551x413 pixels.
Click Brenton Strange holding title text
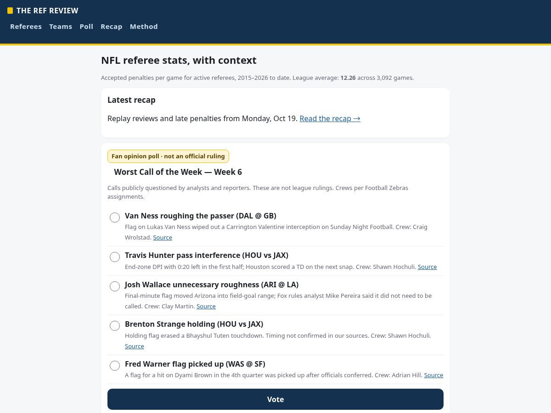(194, 324)
